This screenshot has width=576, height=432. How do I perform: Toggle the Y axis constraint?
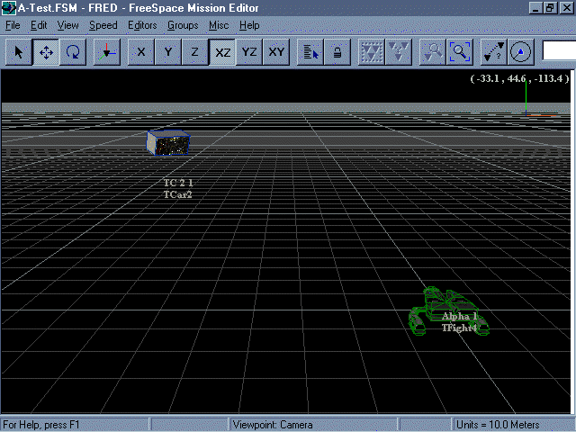point(167,52)
